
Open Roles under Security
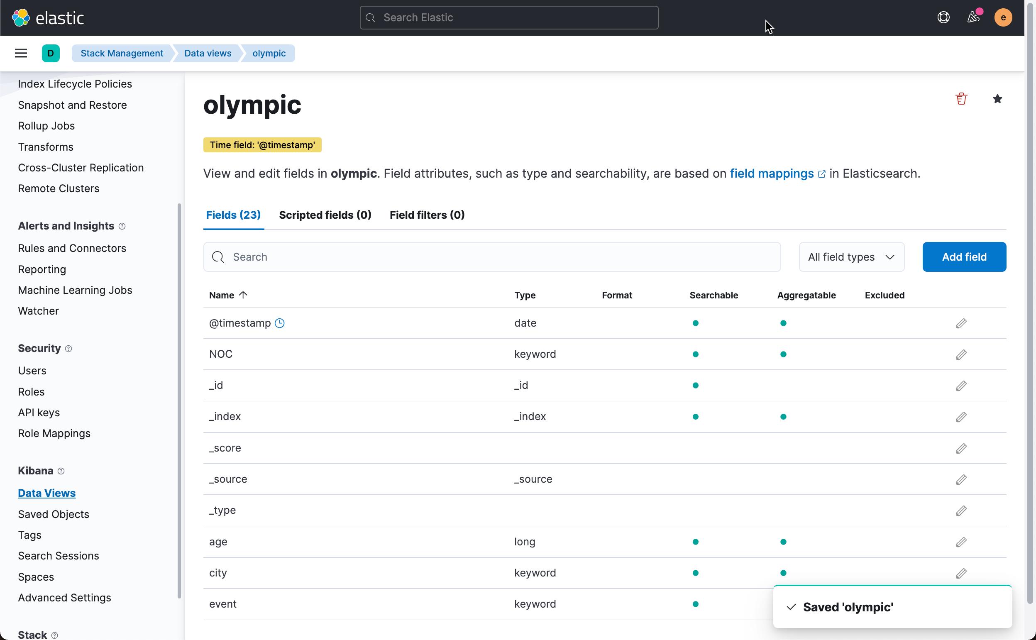click(x=31, y=391)
